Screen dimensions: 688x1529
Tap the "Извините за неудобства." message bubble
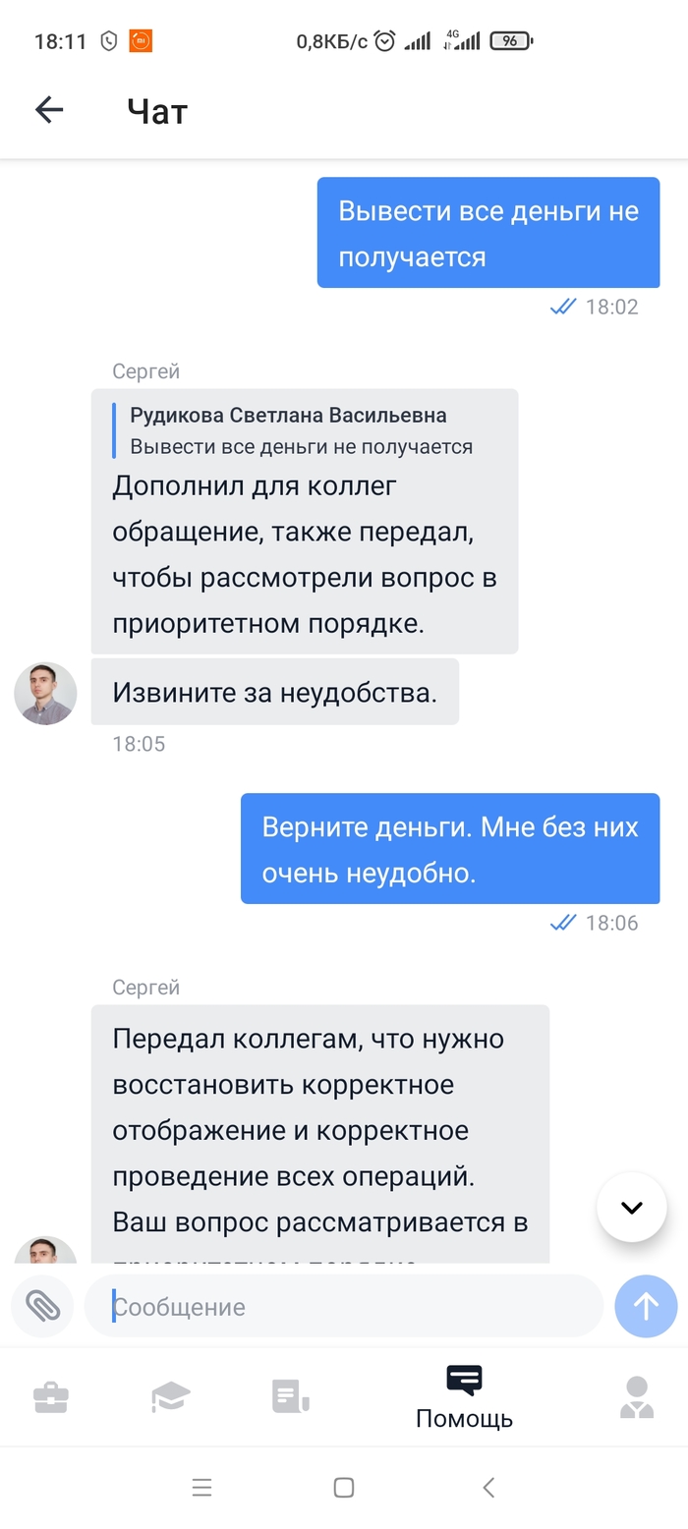275,692
